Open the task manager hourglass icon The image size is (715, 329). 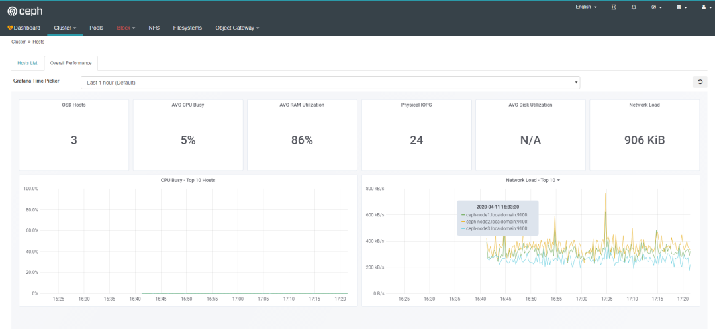[614, 7]
